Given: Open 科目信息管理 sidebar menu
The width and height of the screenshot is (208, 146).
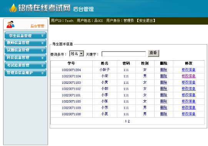Looking at the screenshot, I should [x=25, y=58].
